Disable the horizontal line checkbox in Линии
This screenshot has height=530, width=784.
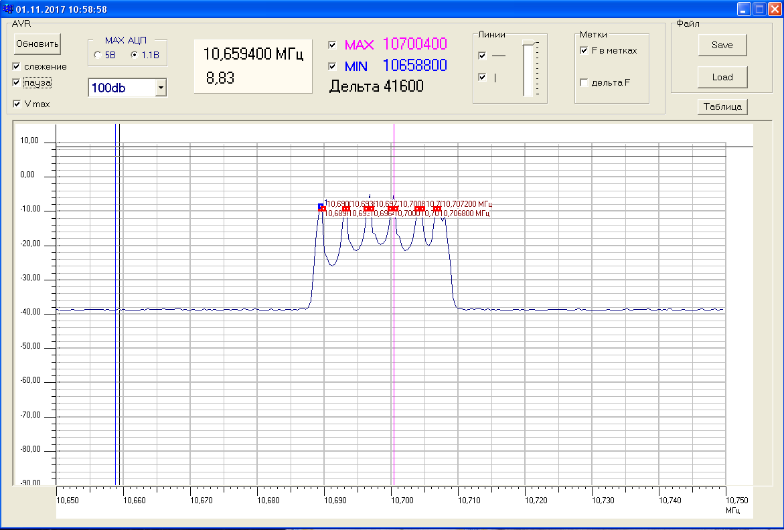point(482,56)
